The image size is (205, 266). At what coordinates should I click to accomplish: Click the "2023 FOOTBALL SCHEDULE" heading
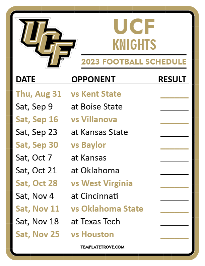tap(134, 62)
